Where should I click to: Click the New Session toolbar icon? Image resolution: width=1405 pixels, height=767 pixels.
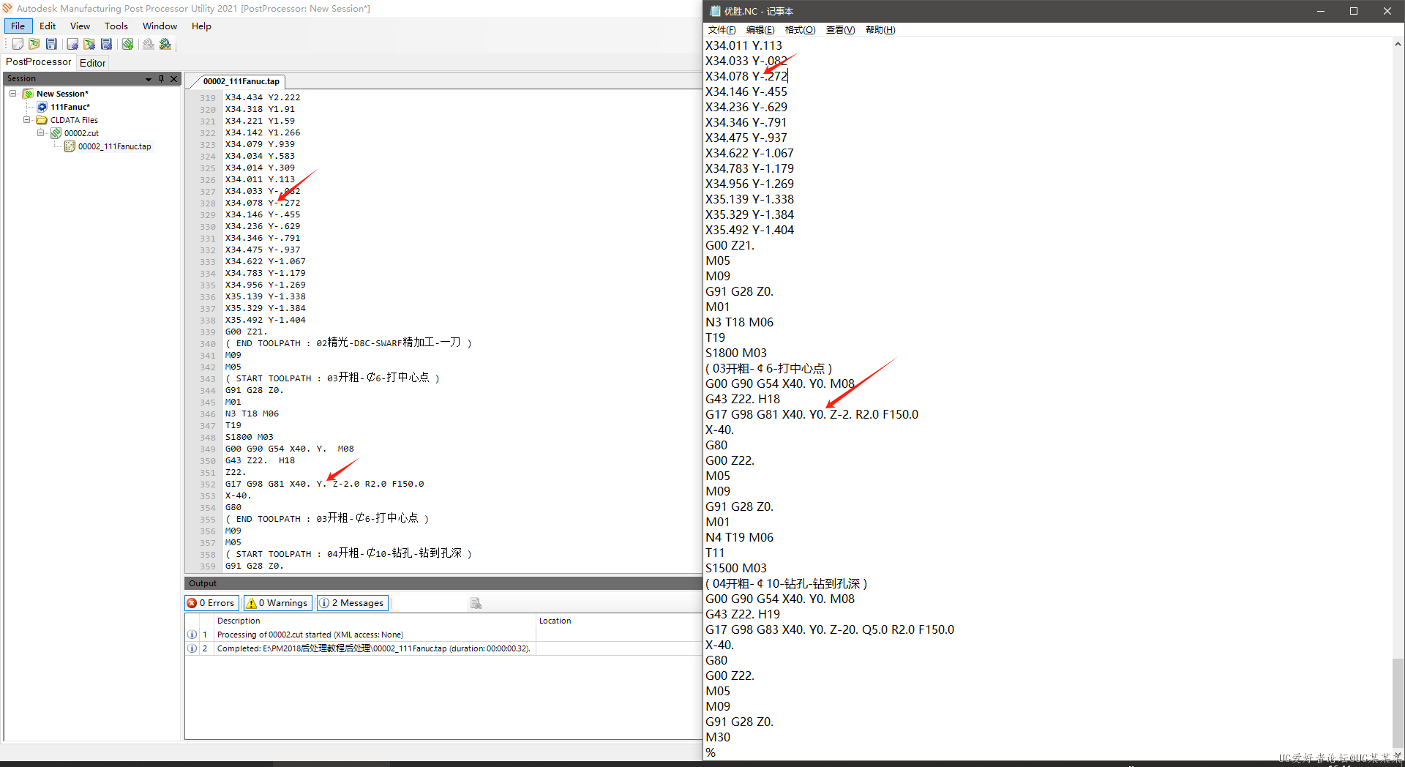(18, 45)
